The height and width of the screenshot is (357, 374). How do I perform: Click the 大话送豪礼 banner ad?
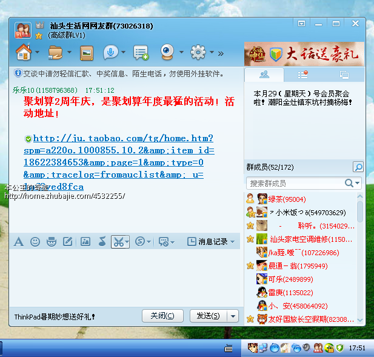[x=304, y=54]
